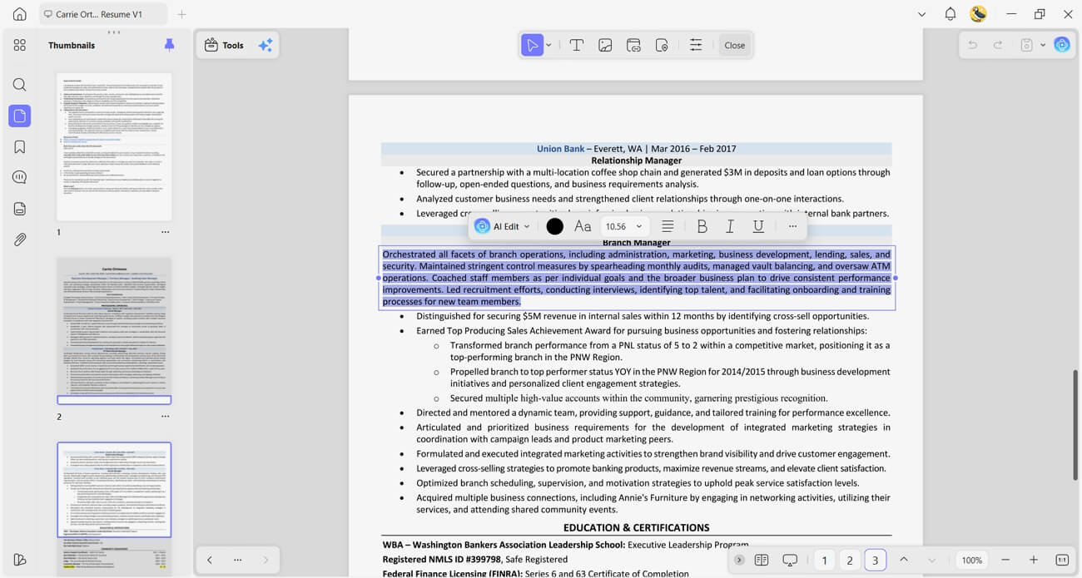Open the tab list dropdown chevron
Viewport: 1082px width, 578px height.
point(921,14)
